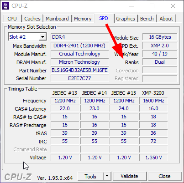184x183 pixels.
Task: Click the Max Bandwidth label
Action: pos(30,46)
